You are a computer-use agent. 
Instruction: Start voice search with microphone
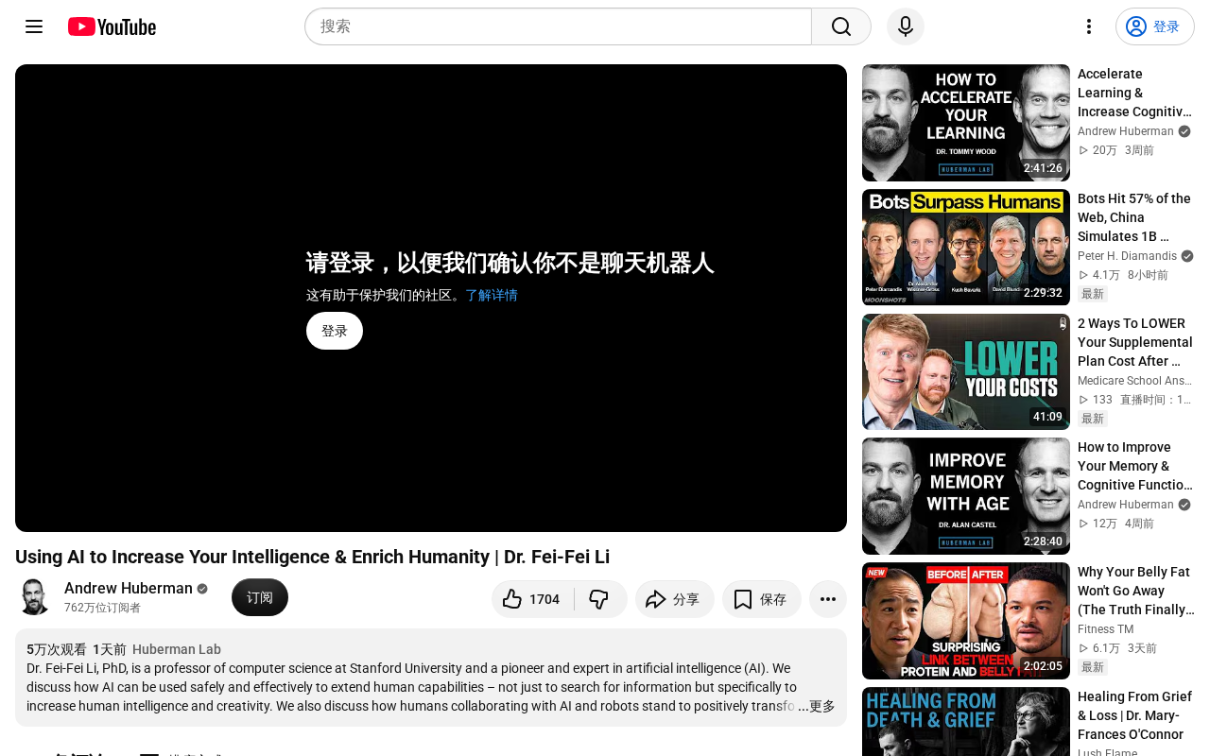tap(906, 26)
